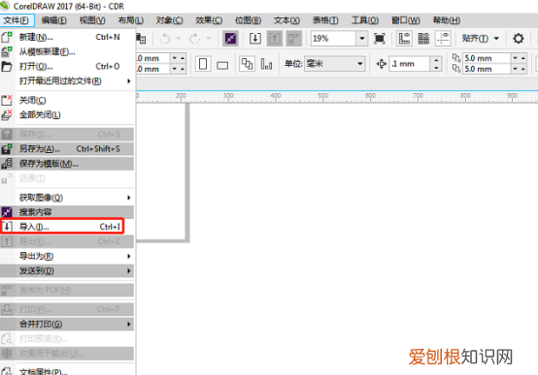
Task: Click the horizontal ruler at 500
Action: tap(322, 96)
